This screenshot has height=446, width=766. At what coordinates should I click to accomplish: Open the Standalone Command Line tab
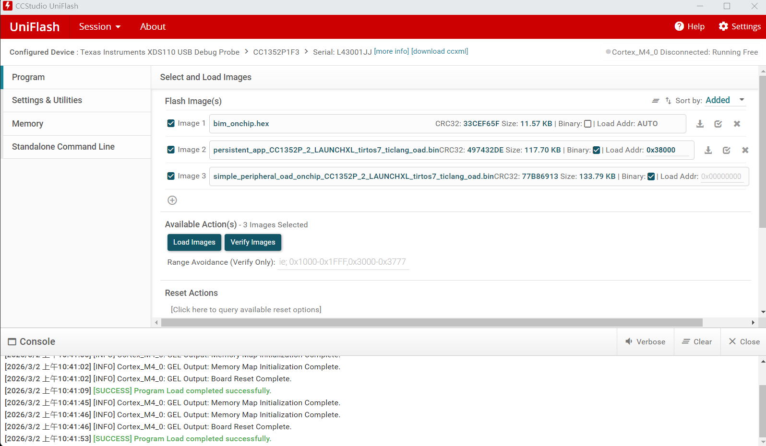pos(77,147)
